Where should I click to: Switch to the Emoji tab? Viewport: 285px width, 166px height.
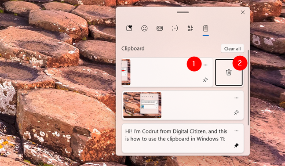(144, 28)
